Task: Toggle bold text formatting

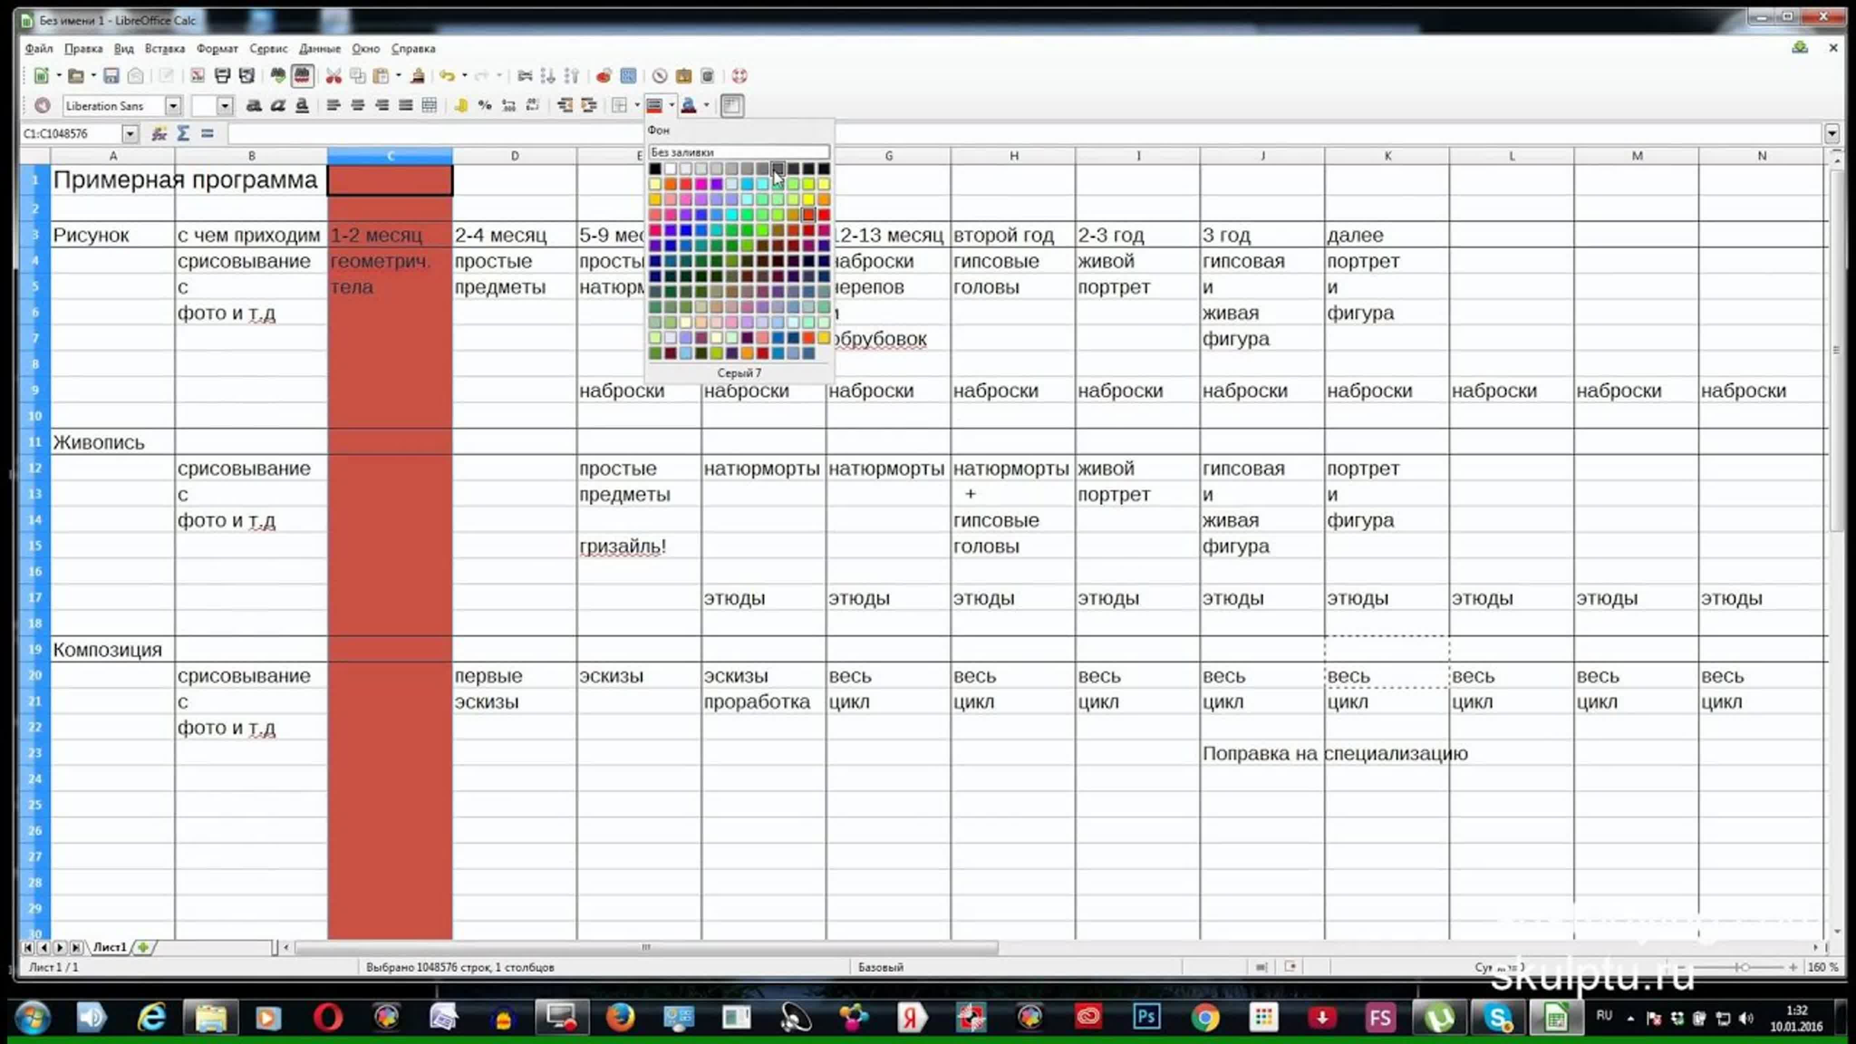Action: point(254,106)
